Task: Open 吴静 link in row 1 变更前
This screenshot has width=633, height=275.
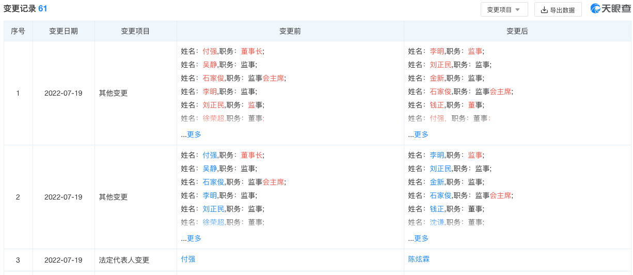Action: pyautogui.click(x=210, y=65)
